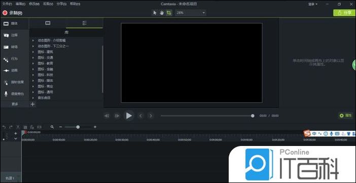The height and width of the screenshot is (183, 356).
Task: Open the 视图 (View) menu
Action: tap(48, 4)
